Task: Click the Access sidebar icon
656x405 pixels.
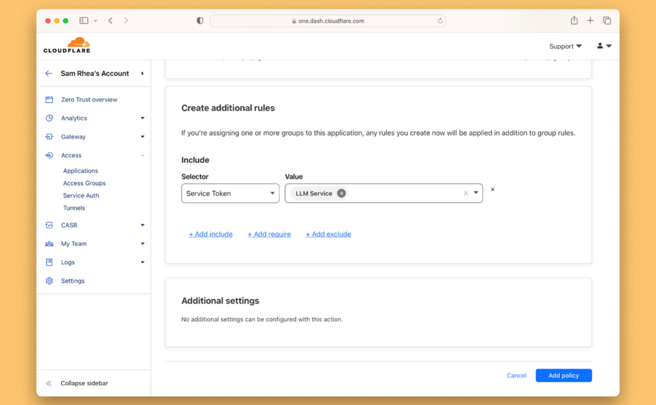Action: click(x=49, y=155)
